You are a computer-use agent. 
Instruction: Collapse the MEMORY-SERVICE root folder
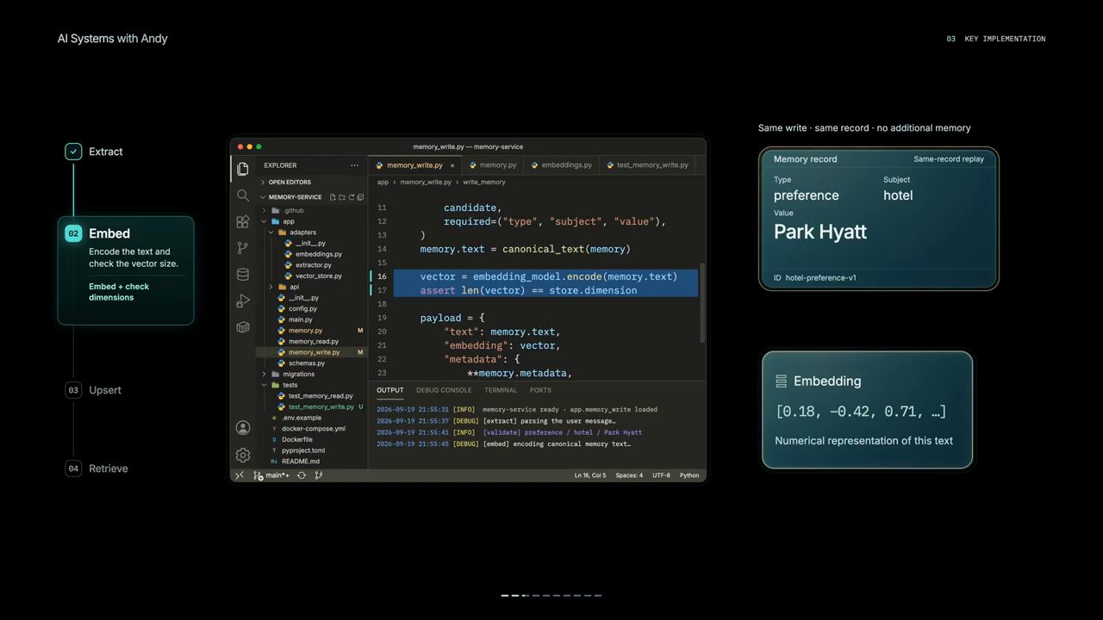(264, 197)
